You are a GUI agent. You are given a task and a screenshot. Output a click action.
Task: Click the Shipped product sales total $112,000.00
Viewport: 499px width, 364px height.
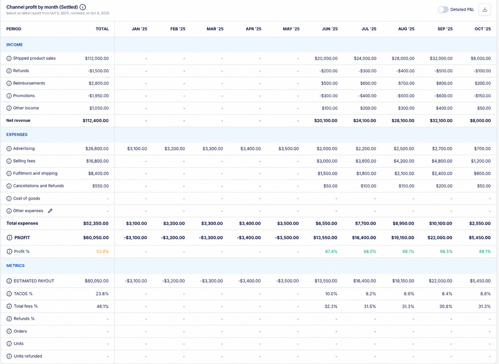[97, 58]
